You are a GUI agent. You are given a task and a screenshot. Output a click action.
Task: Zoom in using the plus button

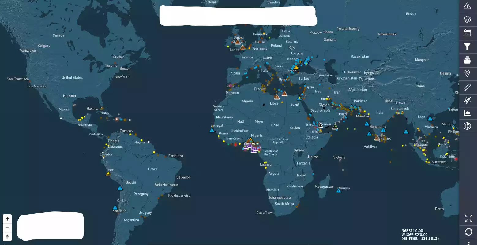point(7,218)
